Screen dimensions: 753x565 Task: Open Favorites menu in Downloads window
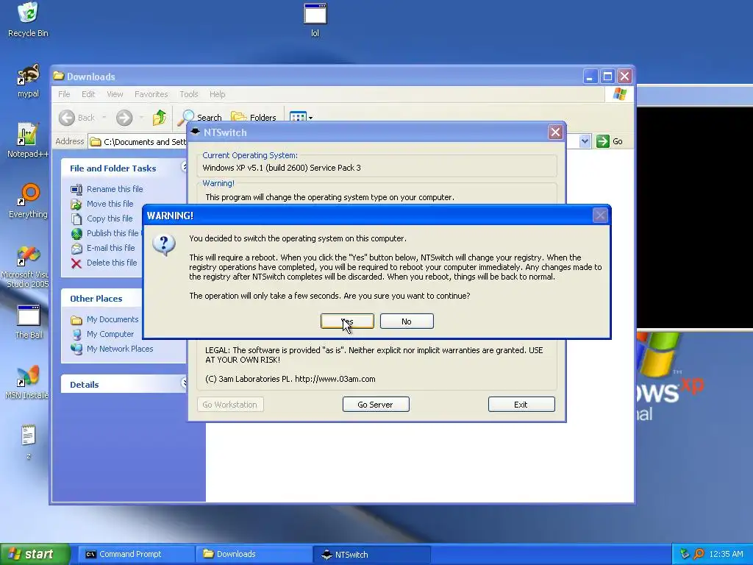151,94
